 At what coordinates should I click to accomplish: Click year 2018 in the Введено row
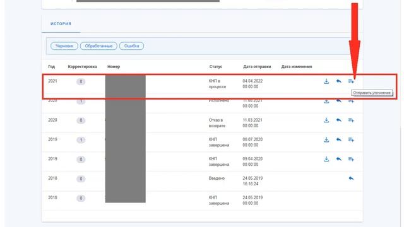click(x=52, y=178)
